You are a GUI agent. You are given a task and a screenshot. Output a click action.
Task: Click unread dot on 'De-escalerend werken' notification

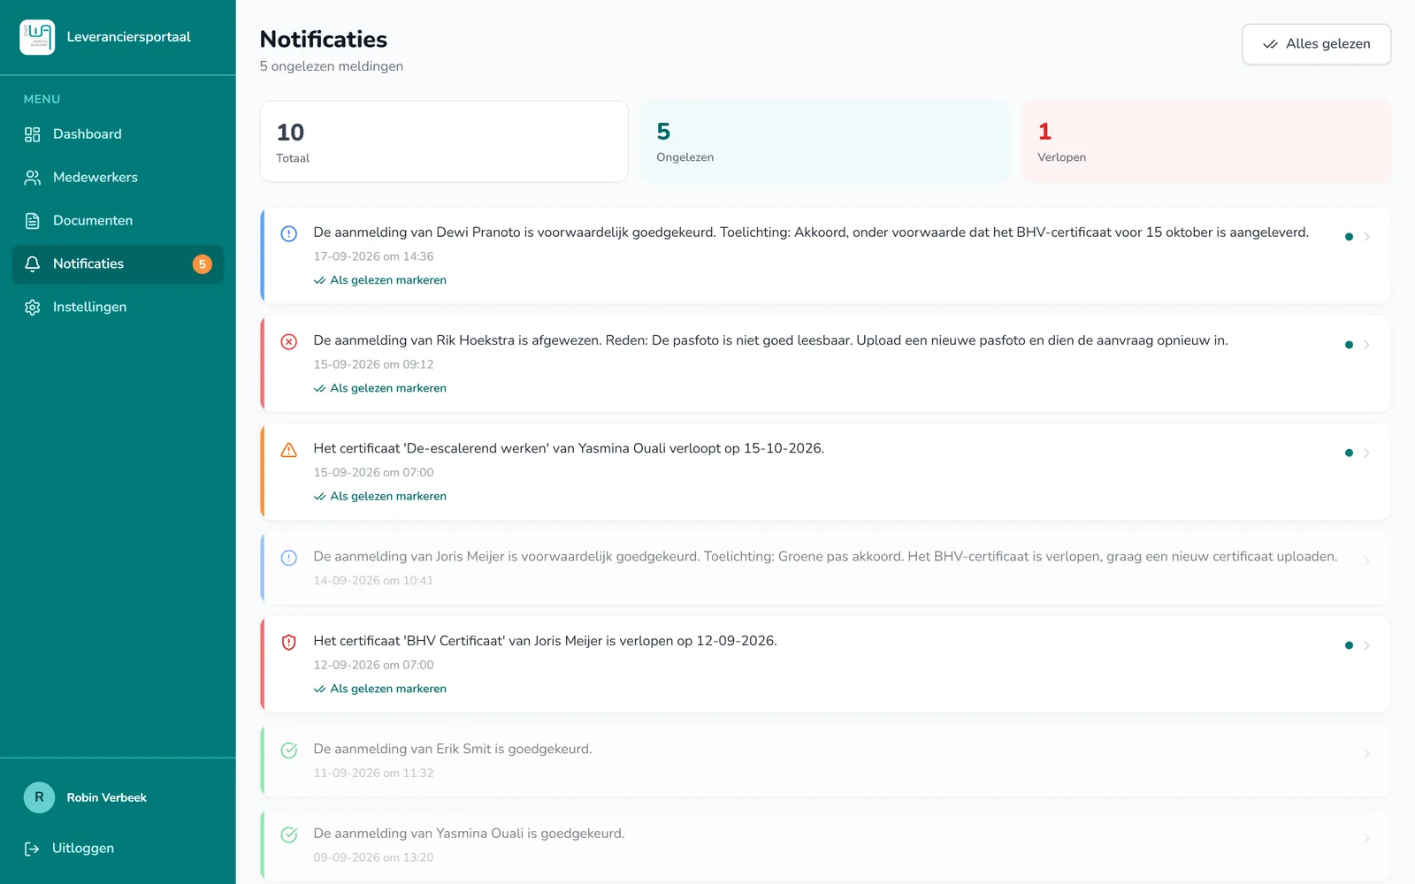coord(1349,453)
